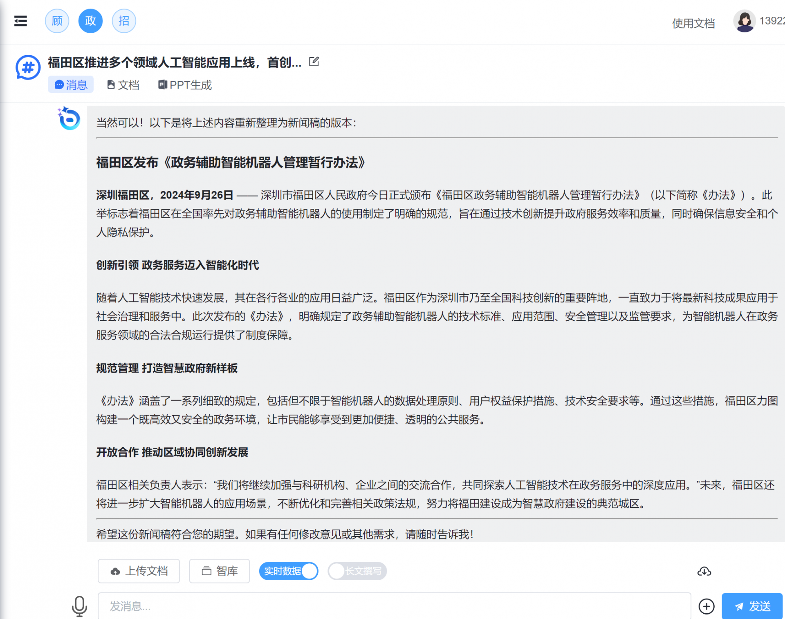Click the intro line 当然可以！以下是将上述内容重新整理
This screenshot has height=619, width=785.
(226, 123)
